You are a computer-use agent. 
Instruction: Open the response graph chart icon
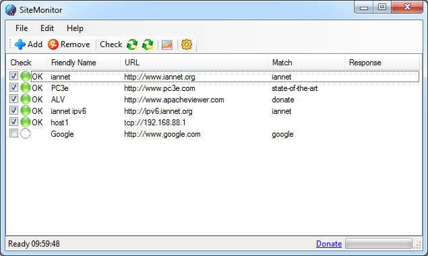pos(167,44)
